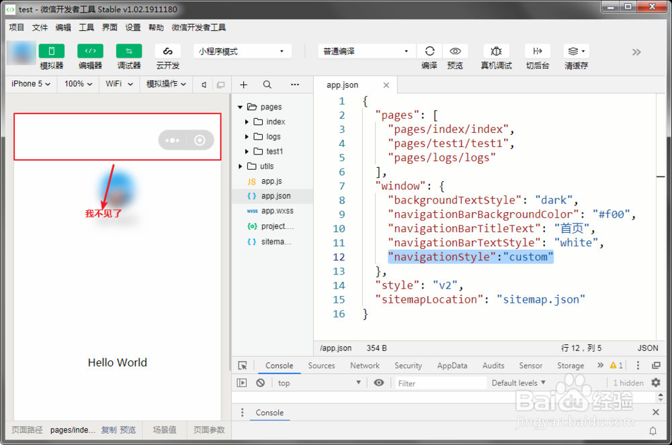Add new file with plus icon
The height and width of the screenshot is (445, 672).
click(x=243, y=85)
